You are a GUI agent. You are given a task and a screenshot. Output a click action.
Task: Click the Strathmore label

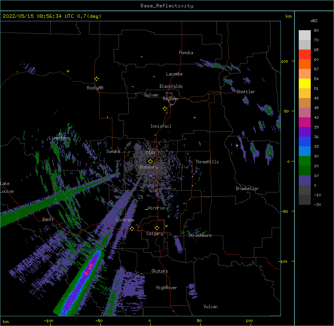pos(200,235)
